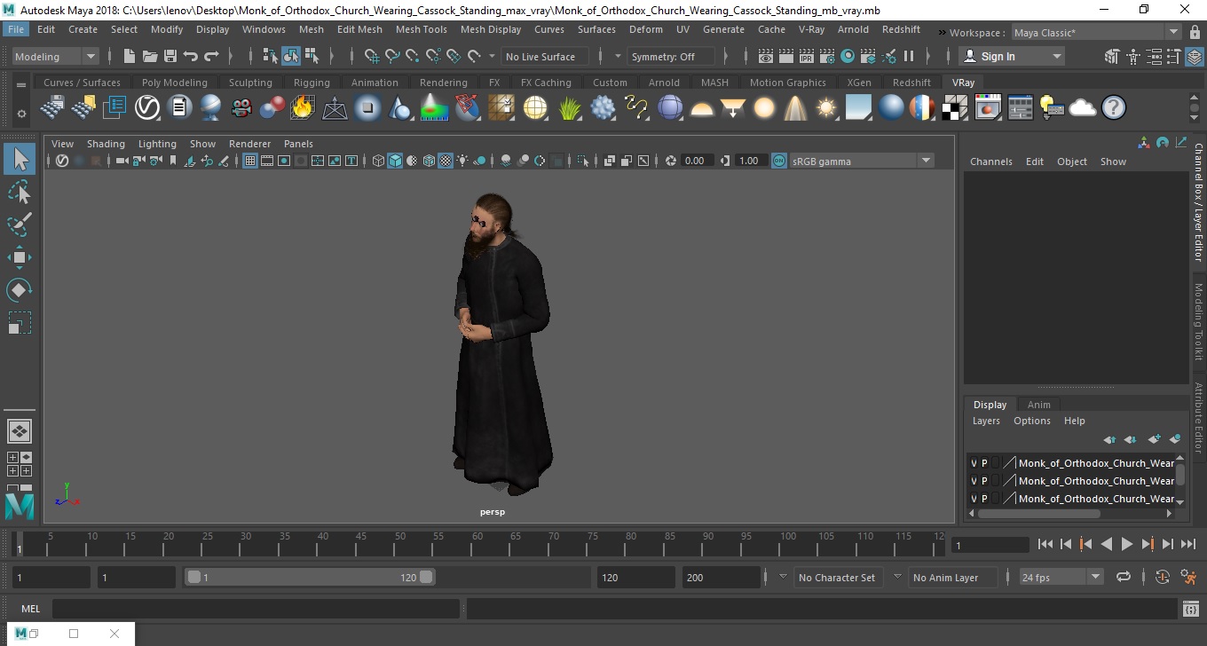Open a scene with the folder icon
This screenshot has width=1207, height=646.
point(149,56)
